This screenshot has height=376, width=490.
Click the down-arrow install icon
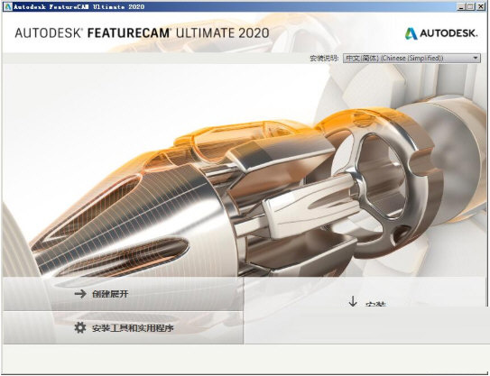[353, 301]
